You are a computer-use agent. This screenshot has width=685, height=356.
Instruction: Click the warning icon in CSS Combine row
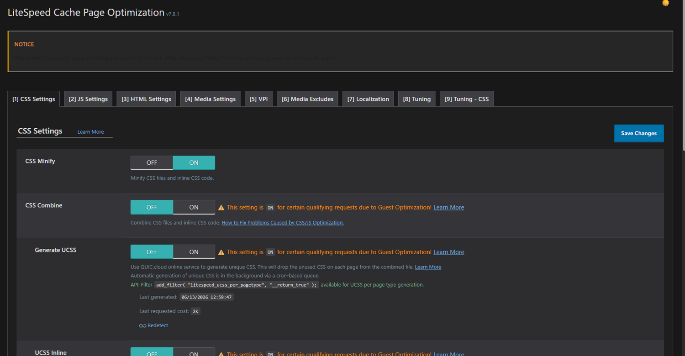[x=221, y=208]
